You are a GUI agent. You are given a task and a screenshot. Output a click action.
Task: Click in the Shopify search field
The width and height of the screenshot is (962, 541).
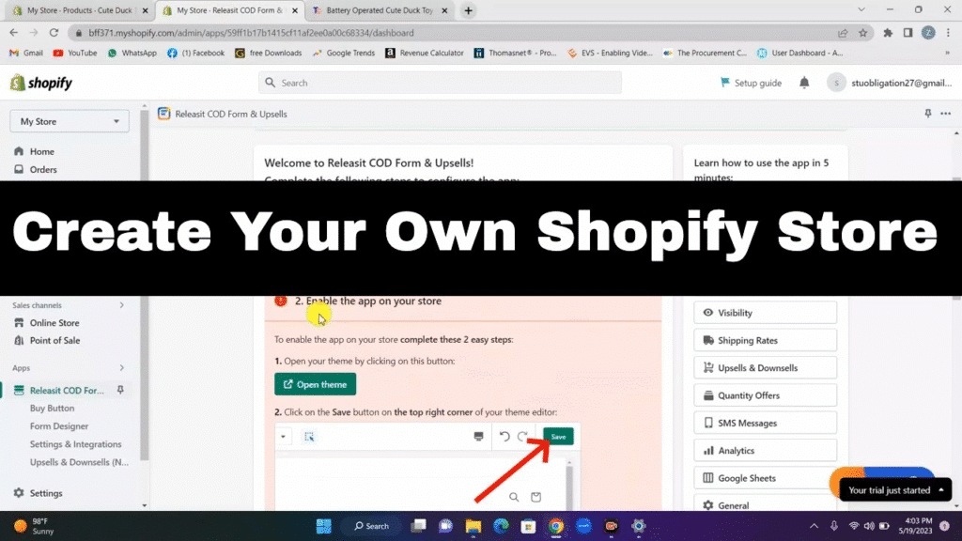click(440, 83)
